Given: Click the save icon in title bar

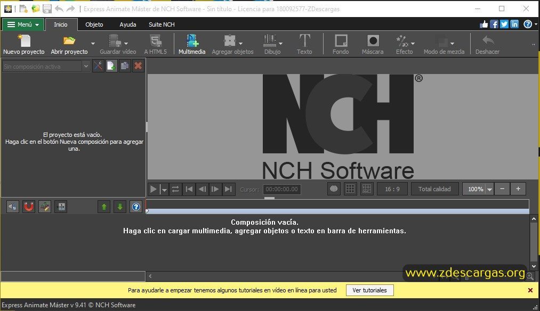Looking at the screenshot, I should click(47, 9).
